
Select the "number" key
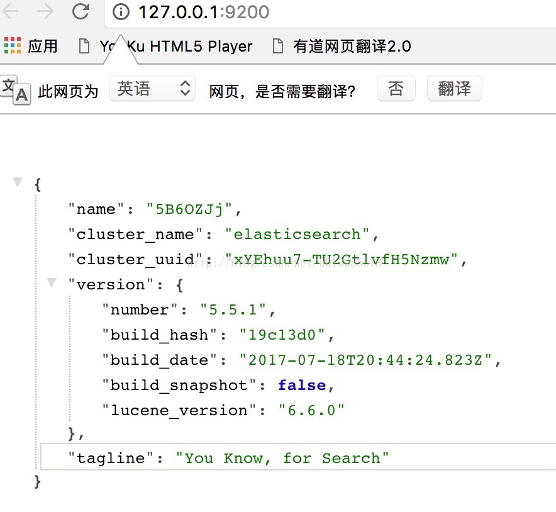(140, 309)
